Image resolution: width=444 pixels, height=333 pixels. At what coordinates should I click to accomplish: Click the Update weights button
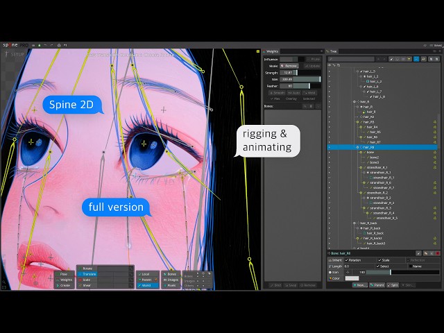click(312, 66)
